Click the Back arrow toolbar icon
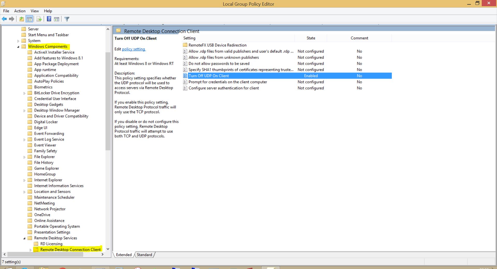The image size is (497, 269). [x=4, y=19]
